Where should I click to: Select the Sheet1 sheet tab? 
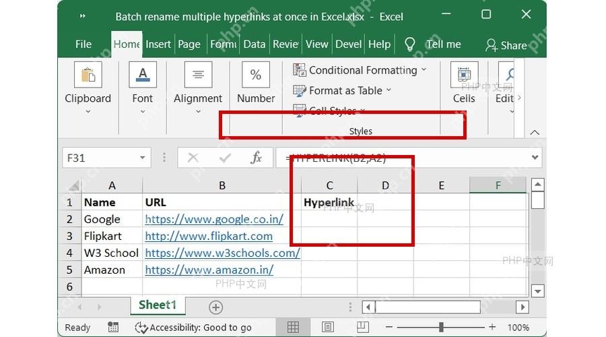[x=158, y=305]
